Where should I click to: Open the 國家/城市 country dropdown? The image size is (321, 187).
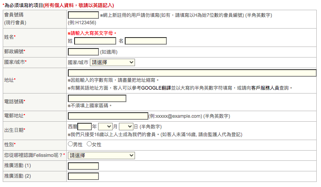point(112,62)
